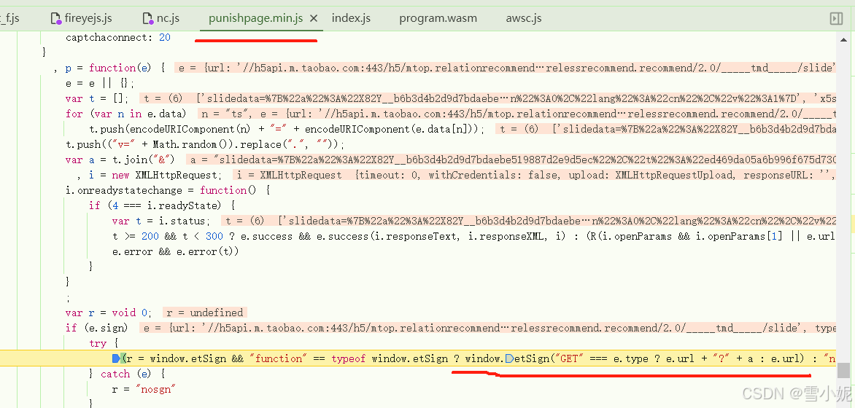
Task: Click 'var r = void 0;' code
Action: (x=109, y=313)
